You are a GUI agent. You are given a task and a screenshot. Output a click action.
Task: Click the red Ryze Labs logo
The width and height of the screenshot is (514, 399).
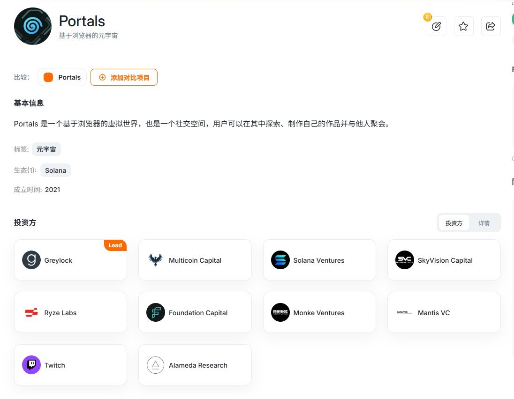click(31, 312)
